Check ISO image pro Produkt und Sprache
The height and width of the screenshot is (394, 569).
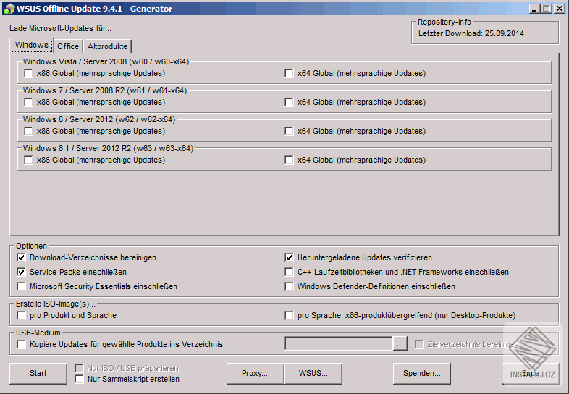[x=22, y=316]
